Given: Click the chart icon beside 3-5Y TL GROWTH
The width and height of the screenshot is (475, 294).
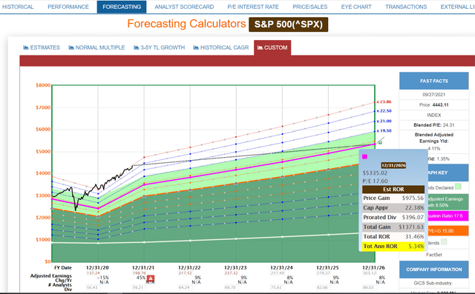Looking at the screenshot, I should 137,47.
